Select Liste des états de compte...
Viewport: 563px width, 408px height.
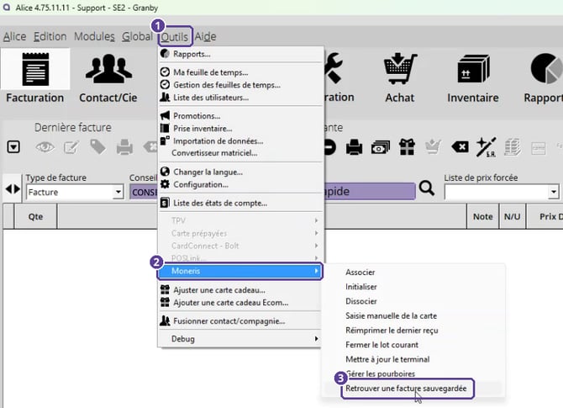click(x=239, y=203)
